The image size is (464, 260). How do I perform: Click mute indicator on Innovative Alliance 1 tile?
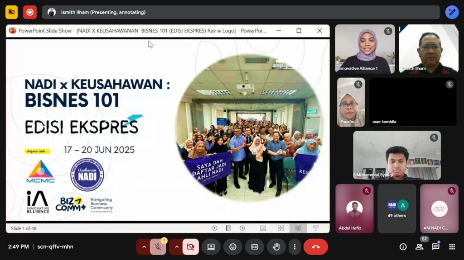pyautogui.click(x=388, y=31)
